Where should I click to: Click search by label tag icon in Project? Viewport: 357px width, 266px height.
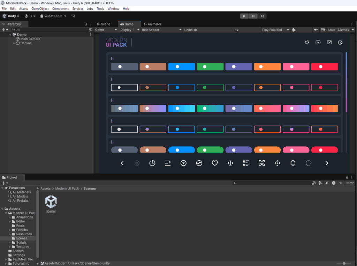tap(327, 183)
